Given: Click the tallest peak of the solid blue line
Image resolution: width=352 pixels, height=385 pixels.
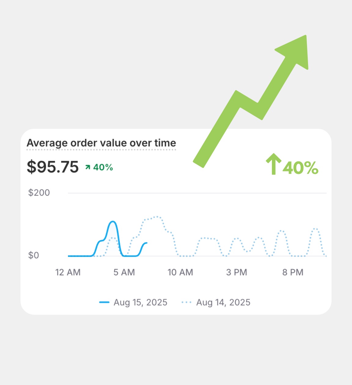Looking at the screenshot, I should pos(113,221).
